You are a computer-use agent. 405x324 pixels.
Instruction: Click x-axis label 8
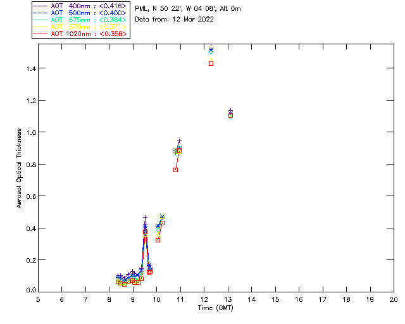109,299
